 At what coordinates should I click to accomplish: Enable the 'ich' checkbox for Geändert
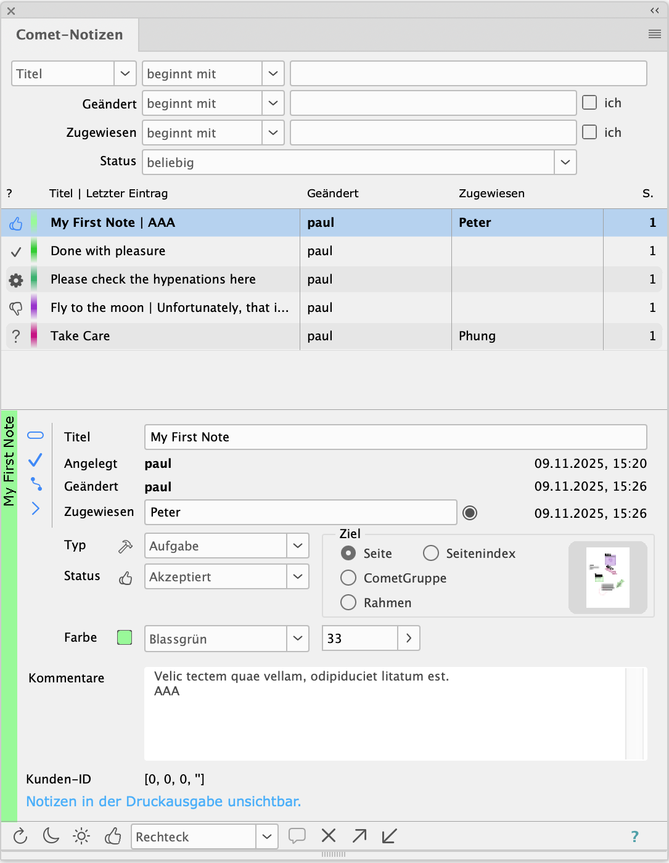tap(589, 103)
